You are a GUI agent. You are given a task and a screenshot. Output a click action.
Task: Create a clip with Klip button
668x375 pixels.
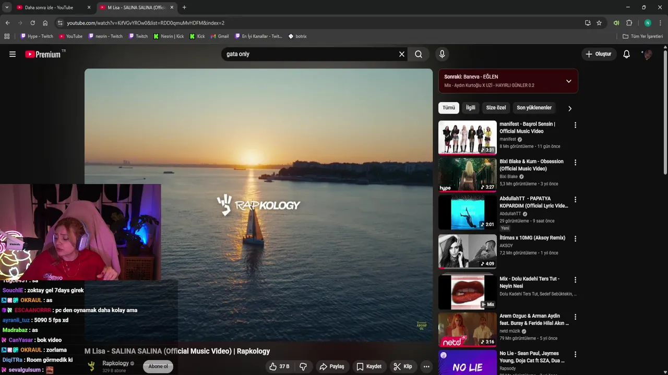click(403, 367)
